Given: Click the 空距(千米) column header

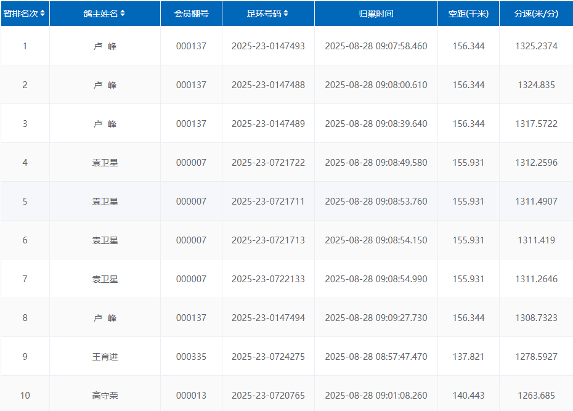Looking at the screenshot, I should [x=468, y=14].
